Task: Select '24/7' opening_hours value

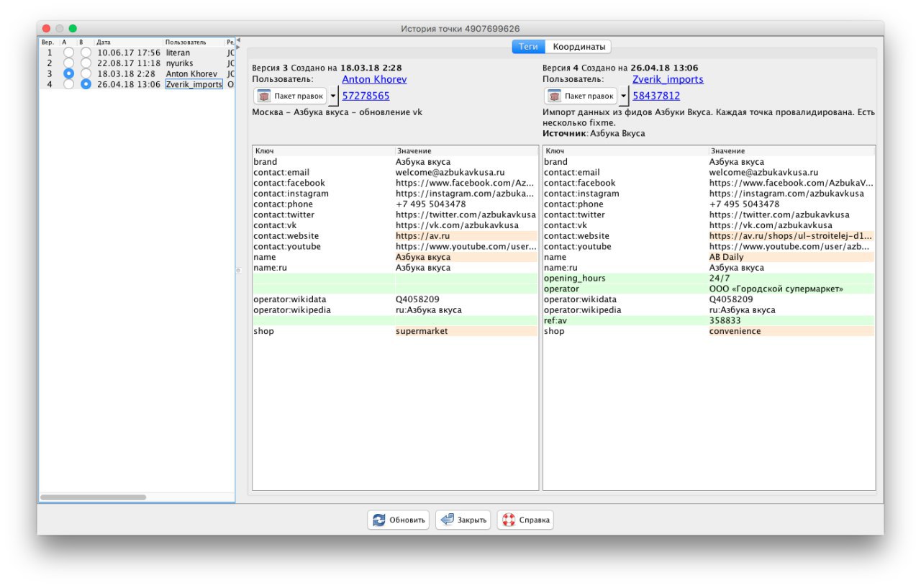Action: click(x=791, y=278)
